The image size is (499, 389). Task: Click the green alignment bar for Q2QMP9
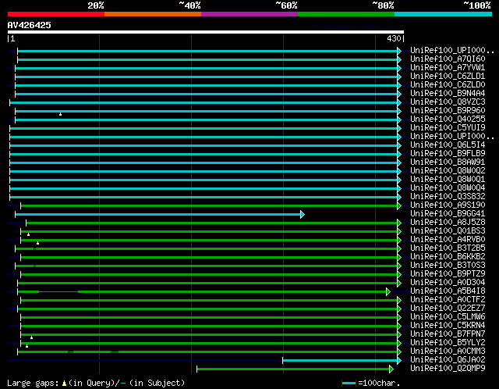293,369
